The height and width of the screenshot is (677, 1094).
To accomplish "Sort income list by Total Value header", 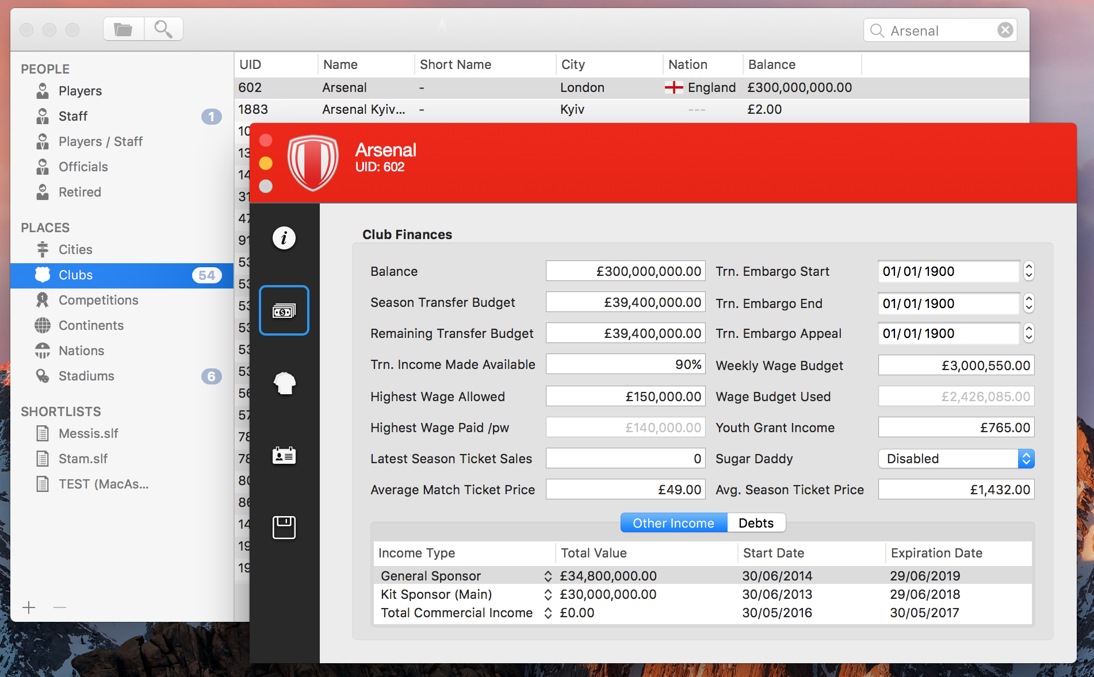I will point(646,553).
